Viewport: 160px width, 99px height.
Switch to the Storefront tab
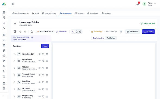pos(92,13)
